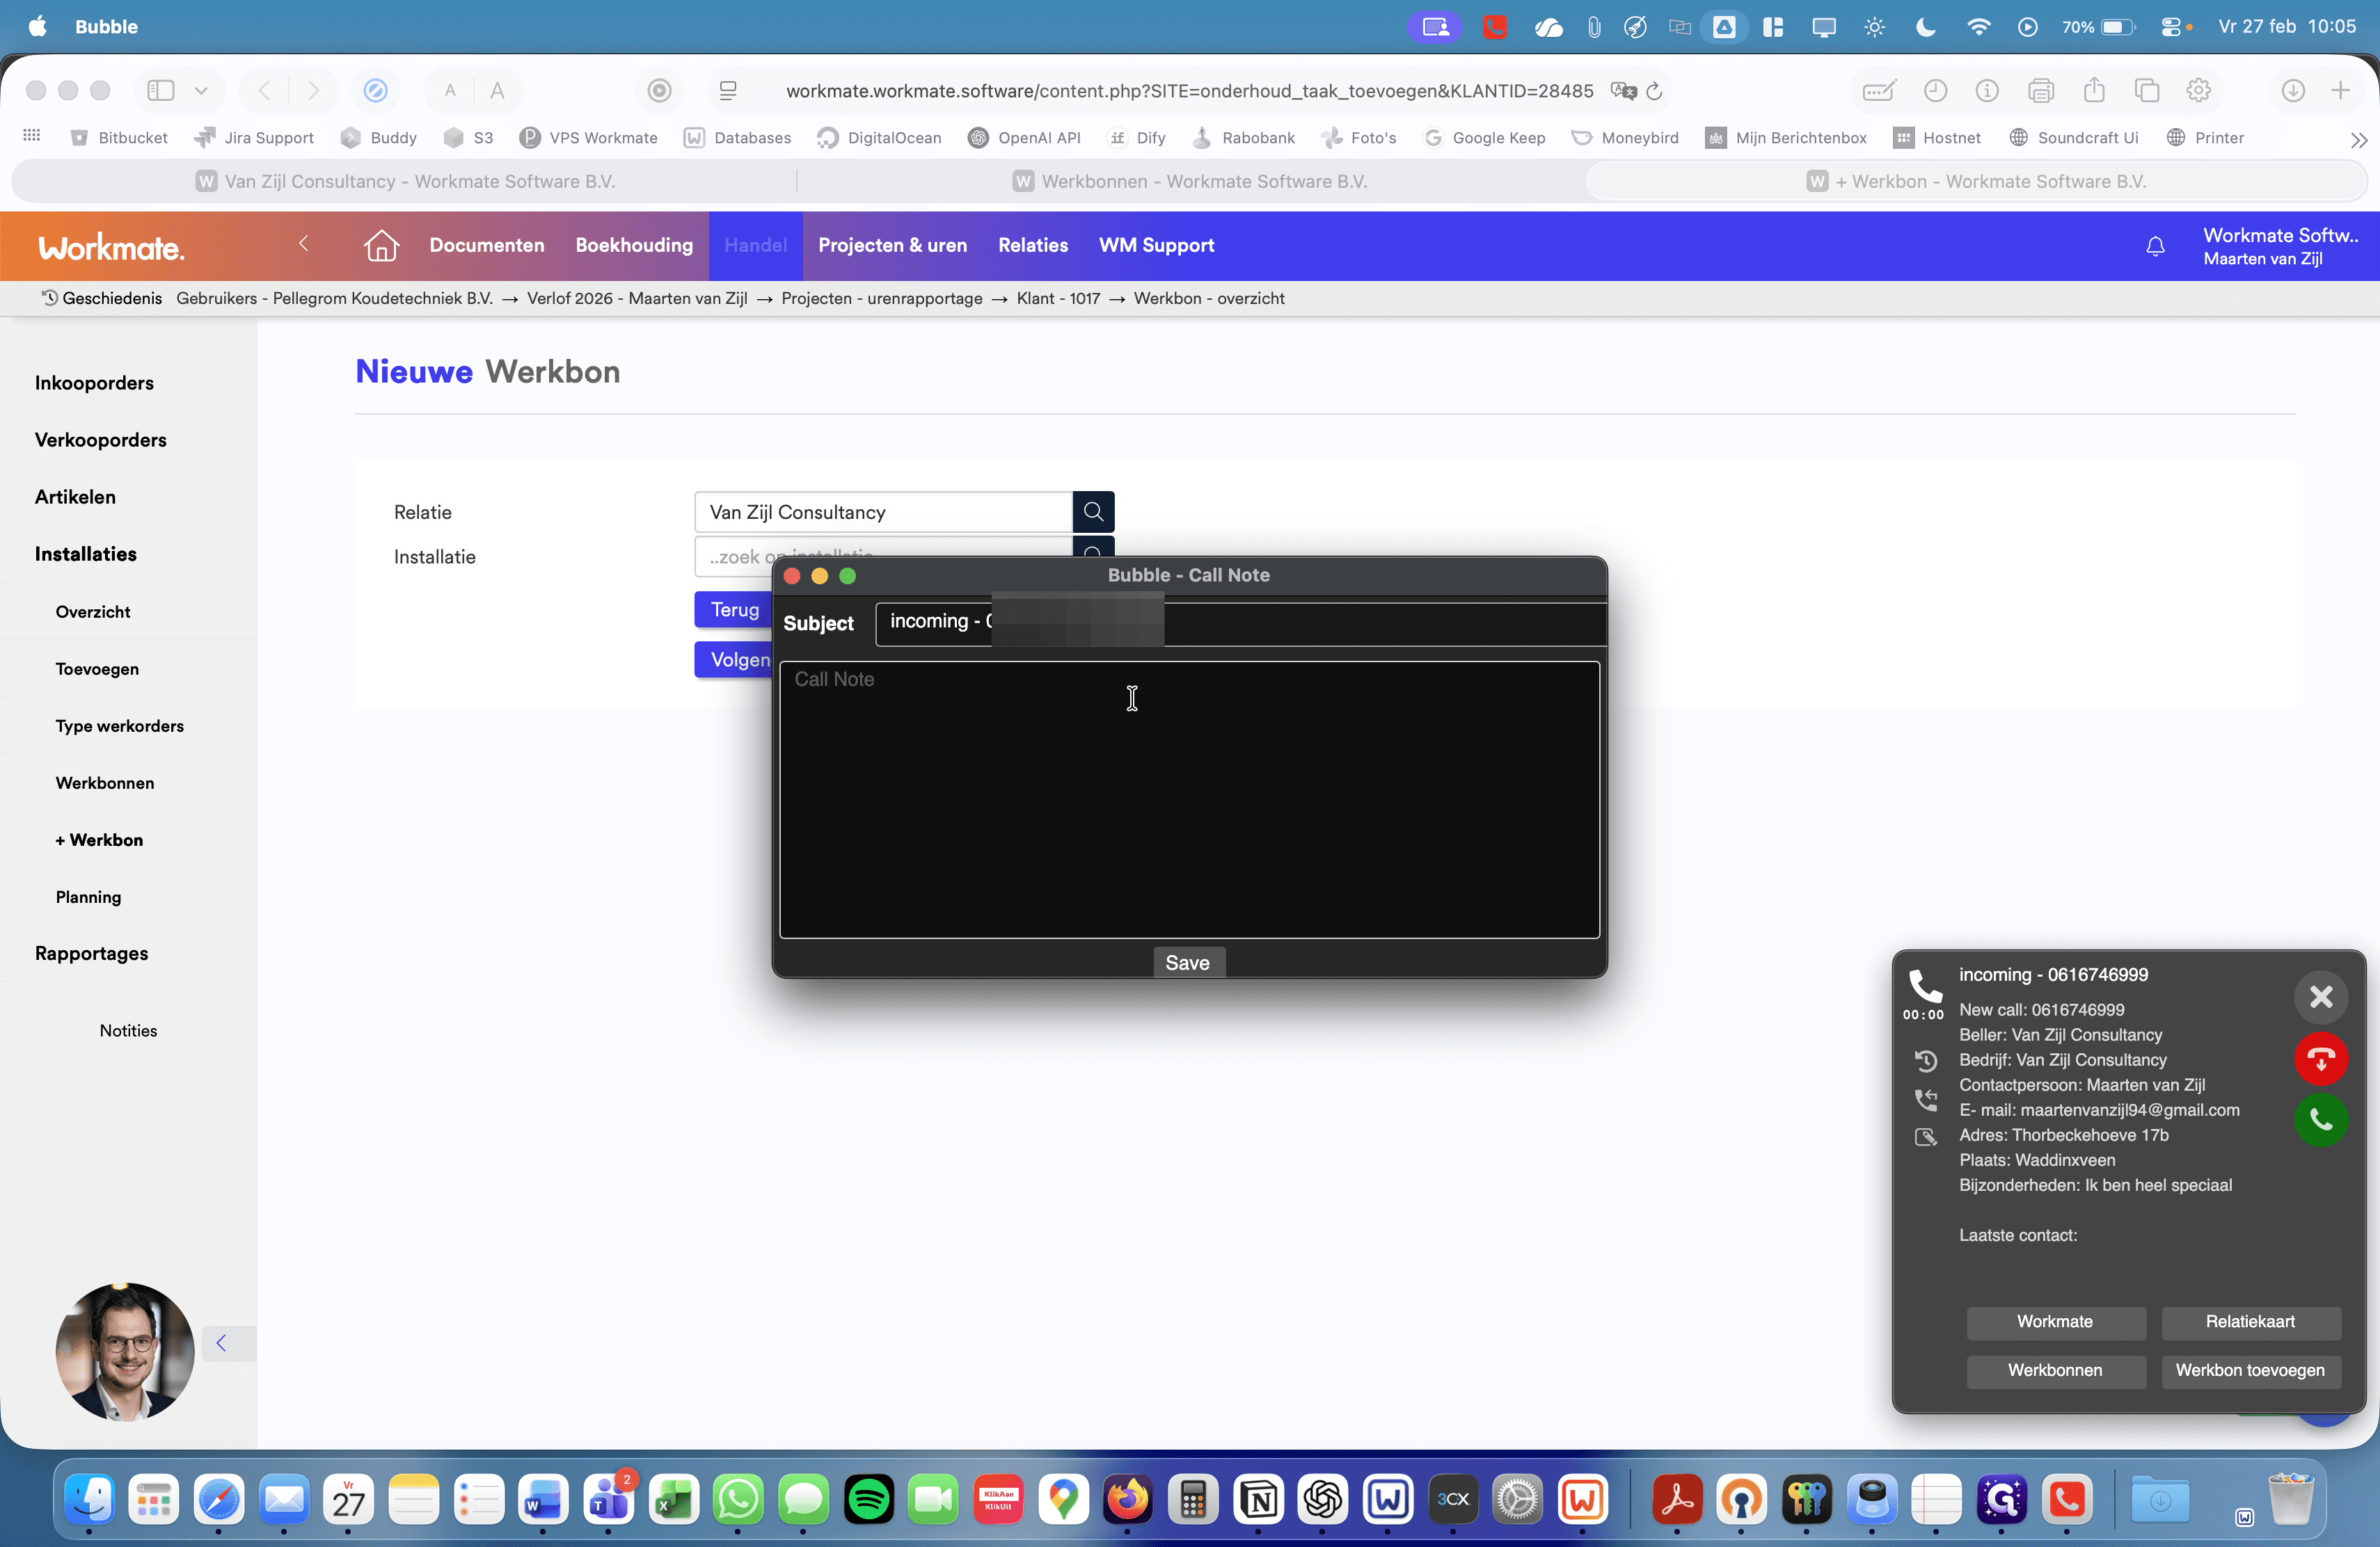Open Planning in the sidebar
The width and height of the screenshot is (2380, 1547).
pyautogui.click(x=88, y=897)
